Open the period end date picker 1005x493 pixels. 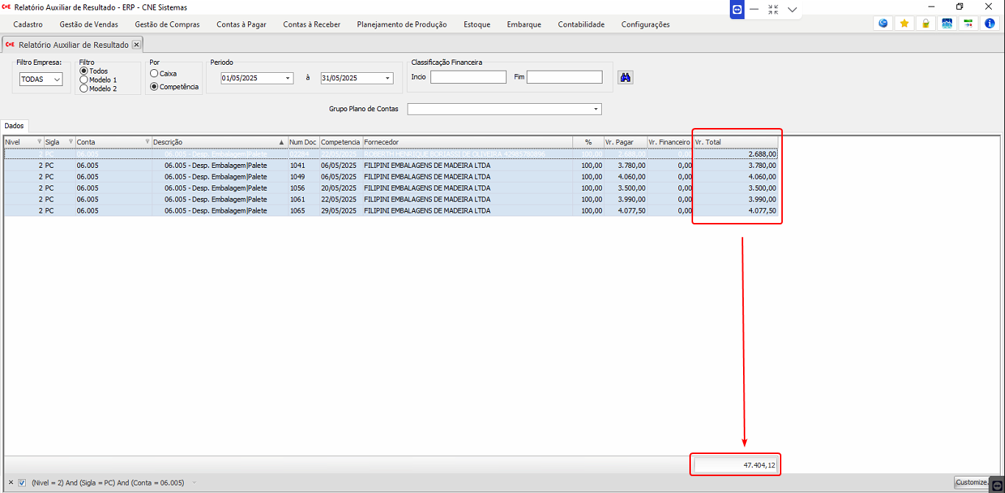(x=388, y=78)
